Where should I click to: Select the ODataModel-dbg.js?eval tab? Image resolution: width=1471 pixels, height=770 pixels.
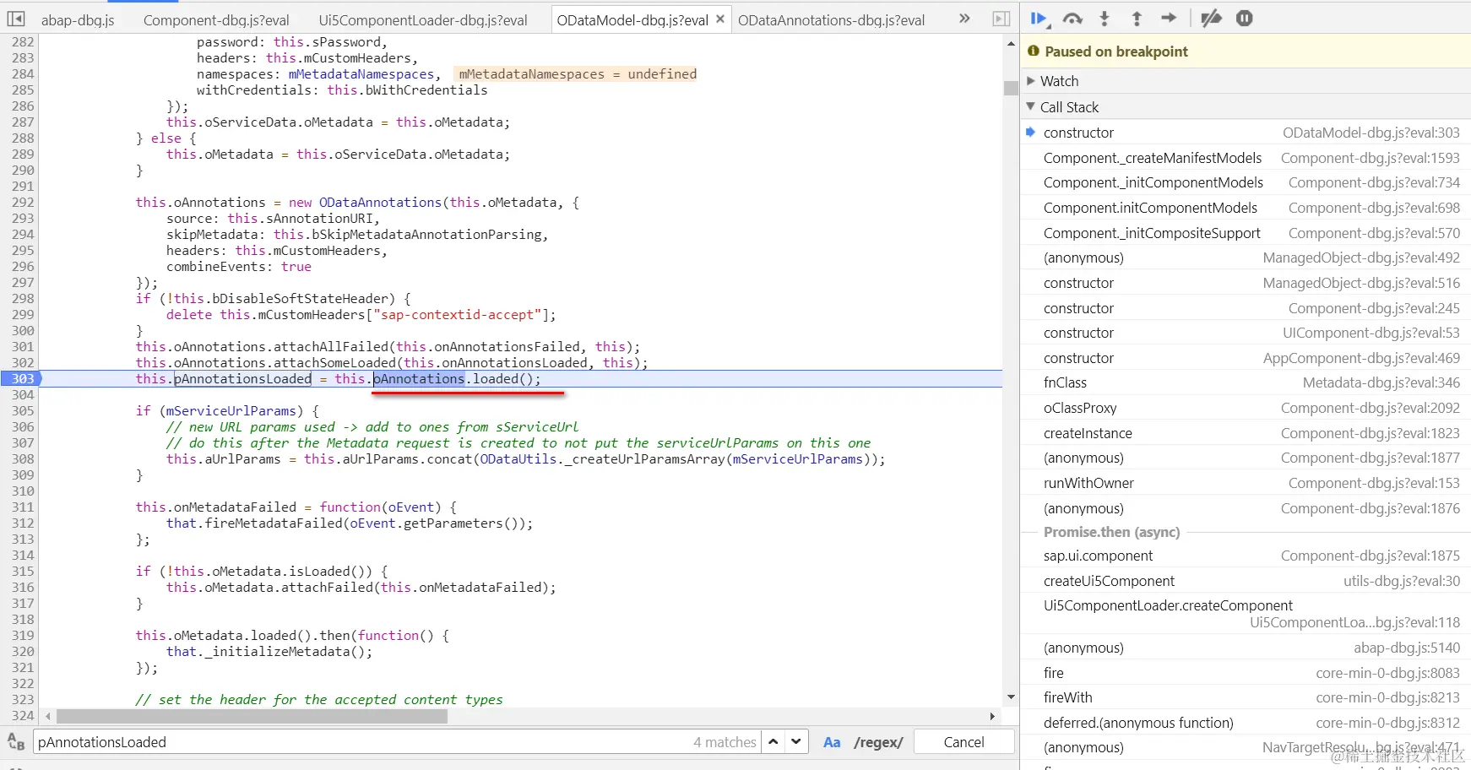click(632, 20)
